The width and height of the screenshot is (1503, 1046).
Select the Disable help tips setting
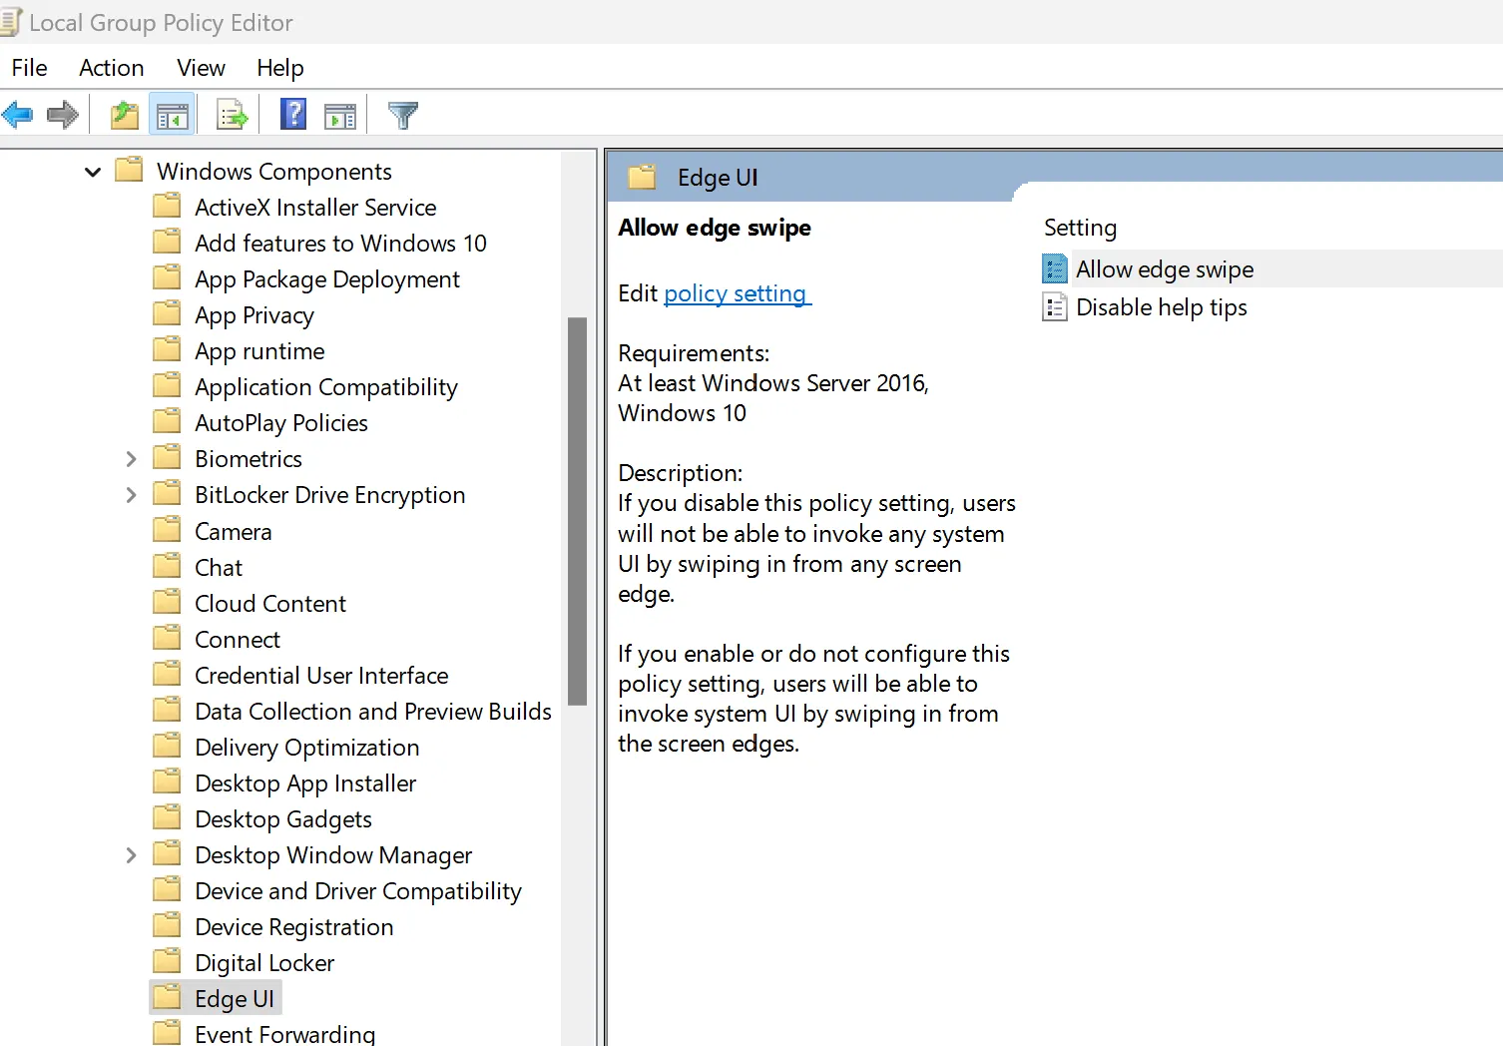pos(1162,307)
